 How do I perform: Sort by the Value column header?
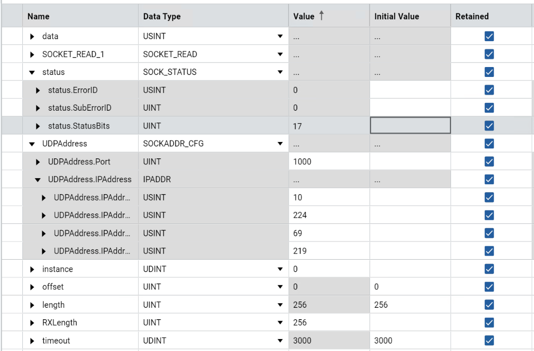[x=304, y=16]
